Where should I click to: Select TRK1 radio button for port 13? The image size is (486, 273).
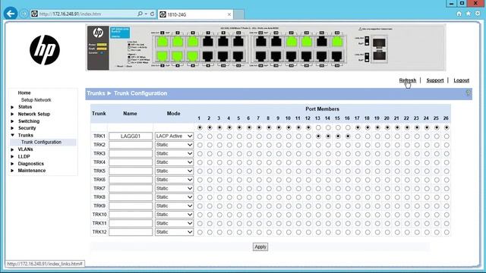pos(318,136)
